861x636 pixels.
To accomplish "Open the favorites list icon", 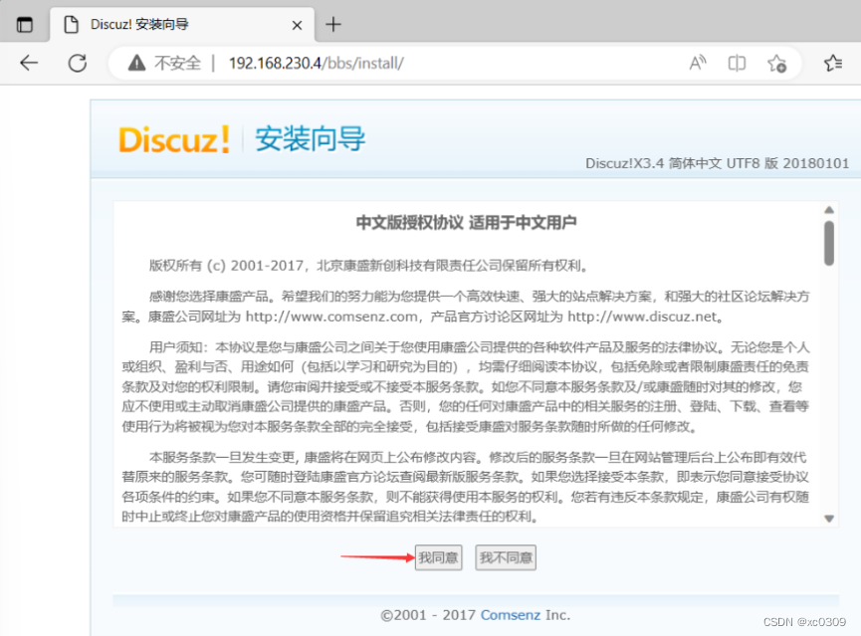I will coord(833,63).
